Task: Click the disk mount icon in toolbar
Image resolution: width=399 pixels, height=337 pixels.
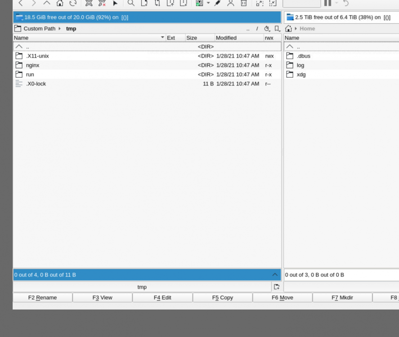Action: (x=199, y=3)
